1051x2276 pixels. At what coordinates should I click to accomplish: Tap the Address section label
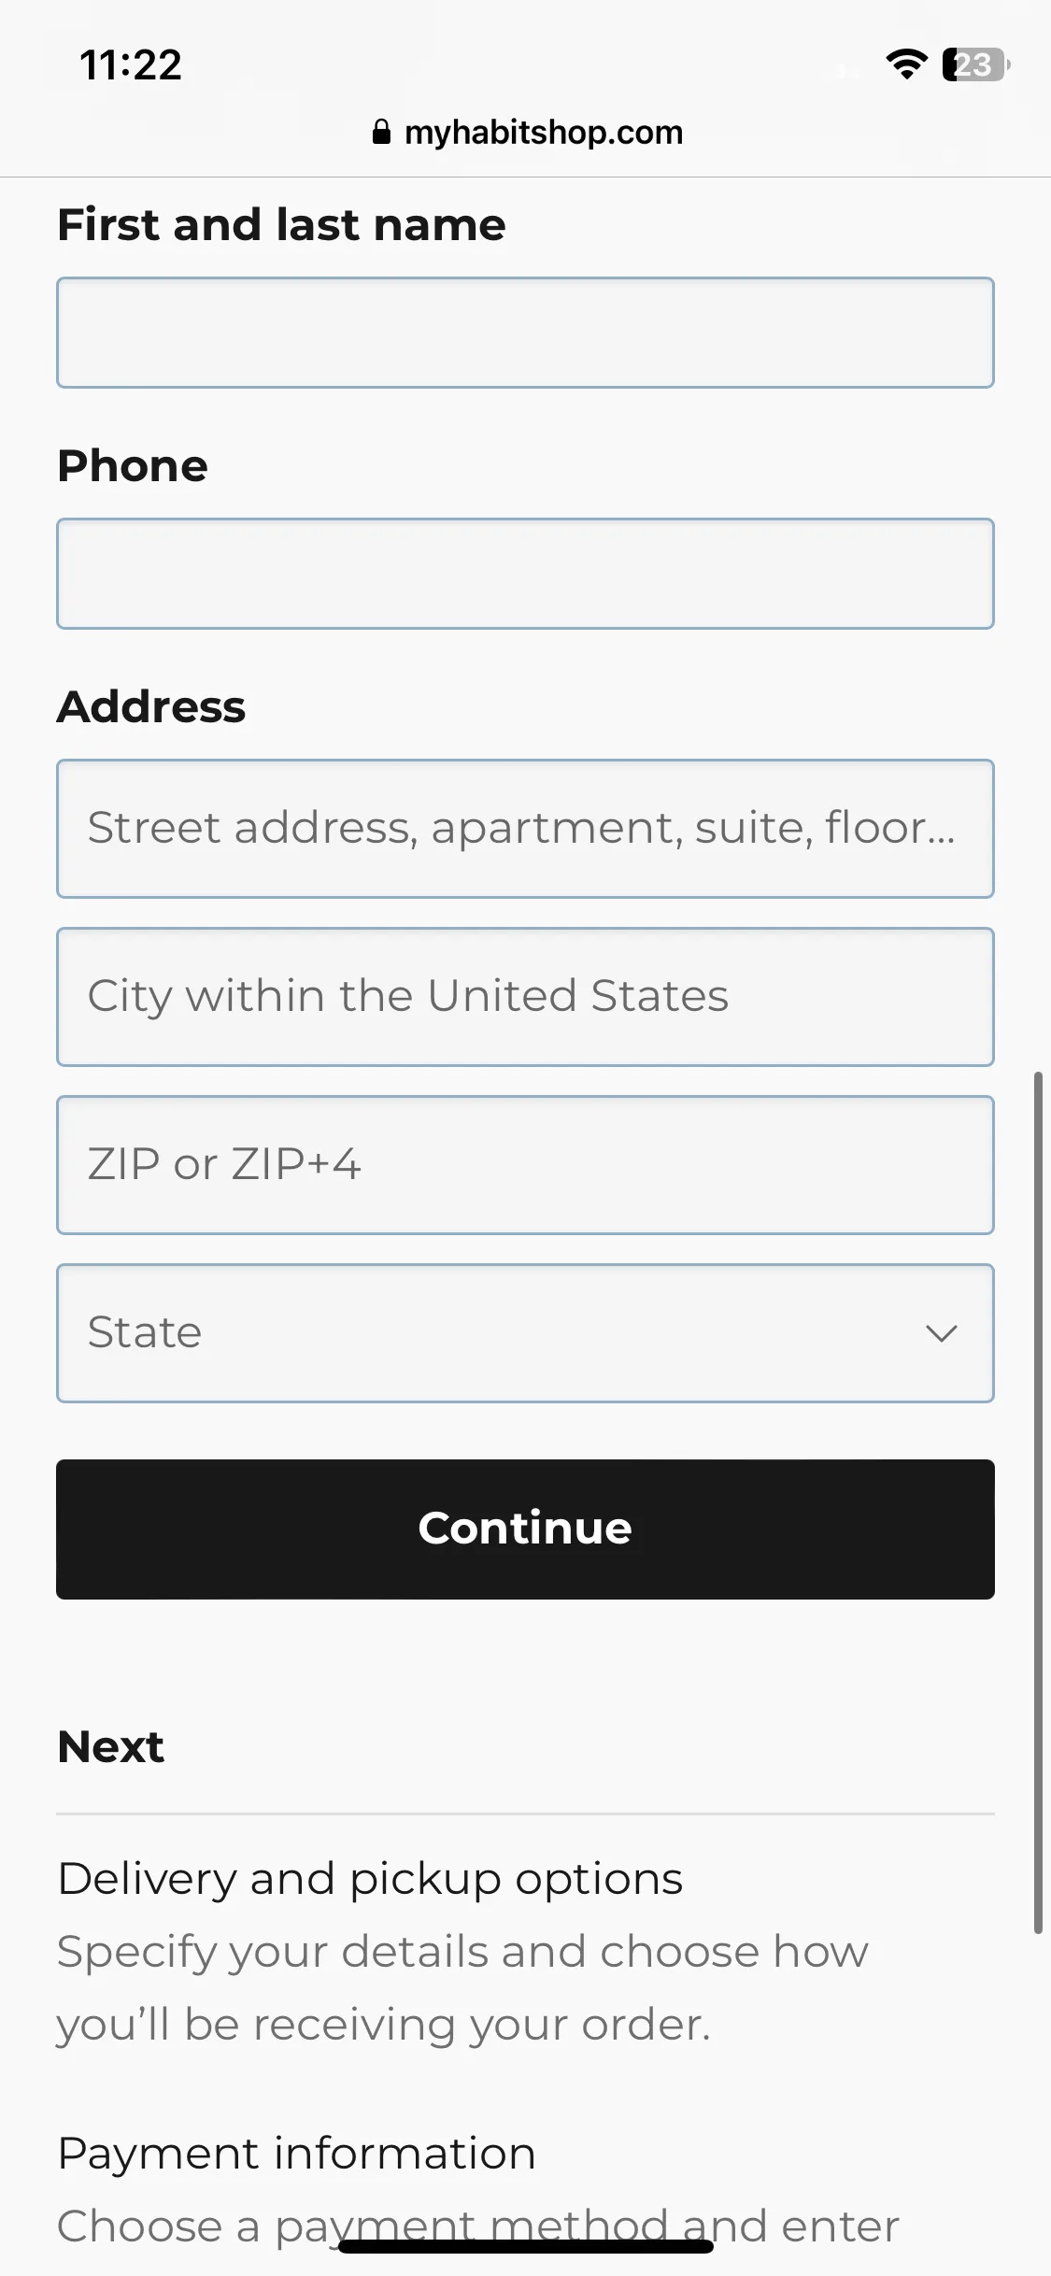(x=151, y=706)
